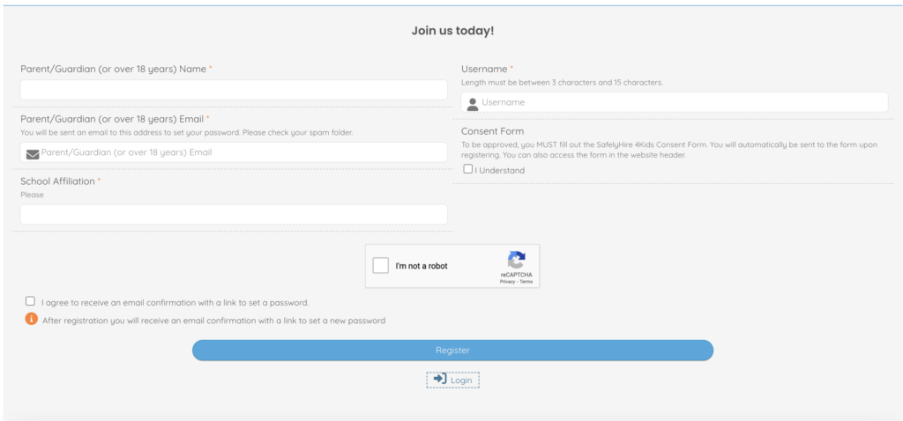Focus the Parent/Guardian Name input field
903x421 pixels.
coord(234,90)
